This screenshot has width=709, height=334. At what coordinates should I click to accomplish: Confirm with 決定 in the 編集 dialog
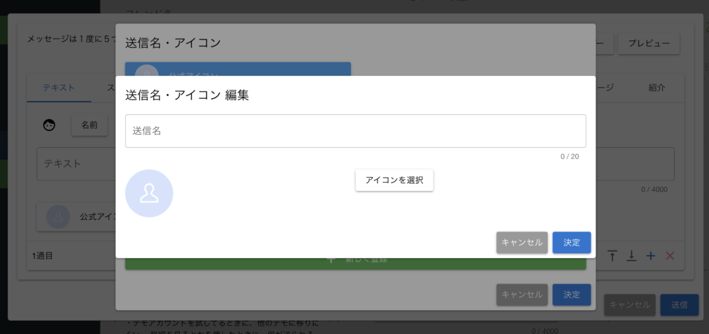point(571,243)
